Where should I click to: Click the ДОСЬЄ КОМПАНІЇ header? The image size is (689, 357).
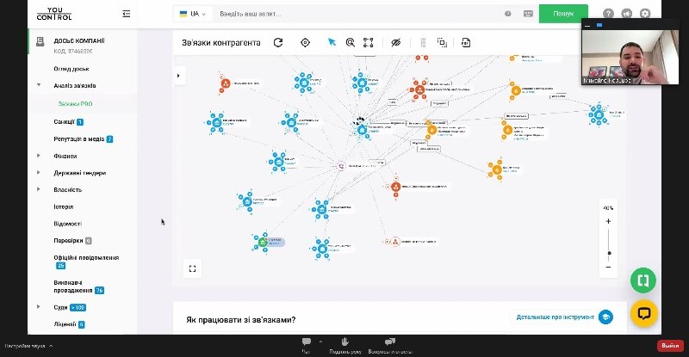[x=79, y=40]
